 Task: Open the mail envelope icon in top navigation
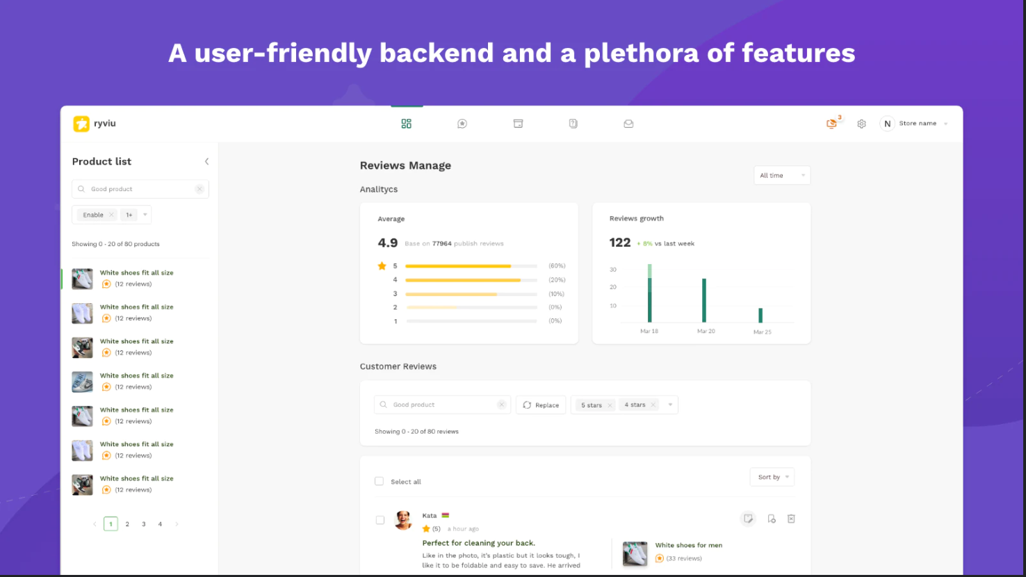628,124
